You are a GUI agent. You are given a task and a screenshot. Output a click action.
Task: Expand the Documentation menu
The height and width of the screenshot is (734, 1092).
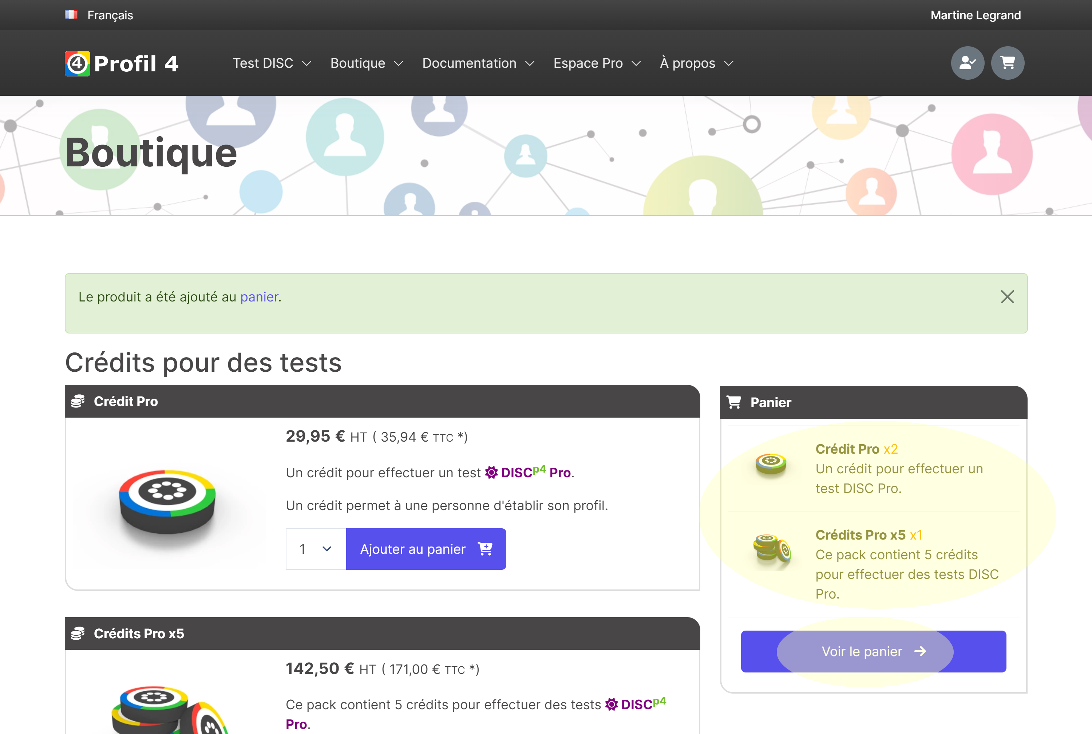(x=478, y=63)
